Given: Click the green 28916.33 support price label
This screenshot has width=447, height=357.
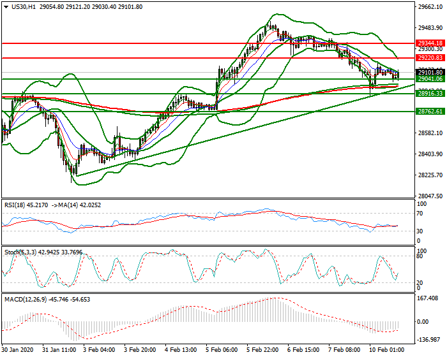Looking at the screenshot, I should 430,93.
